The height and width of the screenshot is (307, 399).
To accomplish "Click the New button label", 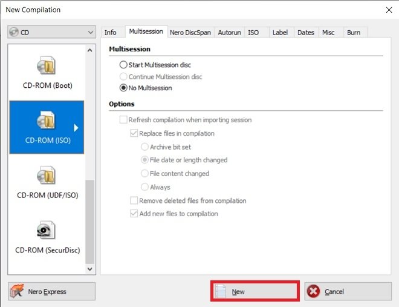I will point(238,291).
